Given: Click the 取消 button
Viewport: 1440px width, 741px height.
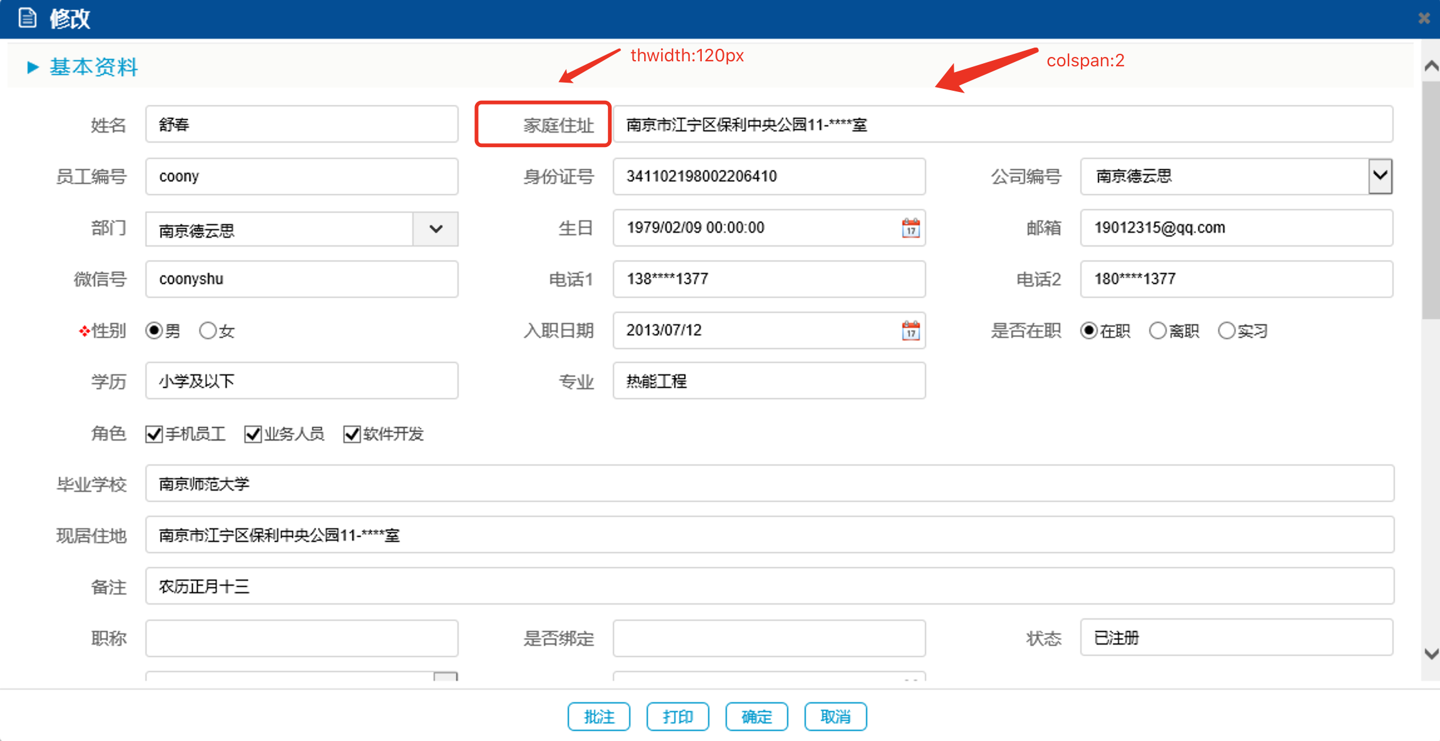Looking at the screenshot, I should (835, 717).
